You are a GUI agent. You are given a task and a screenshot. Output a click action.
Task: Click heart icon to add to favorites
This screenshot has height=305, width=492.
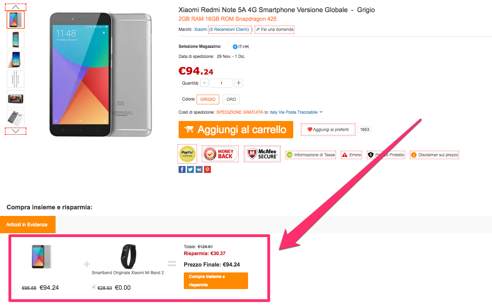coord(310,130)
